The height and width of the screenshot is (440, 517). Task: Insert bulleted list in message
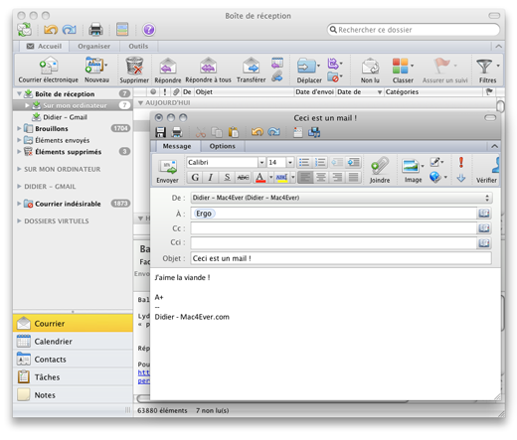pos(304,162)
